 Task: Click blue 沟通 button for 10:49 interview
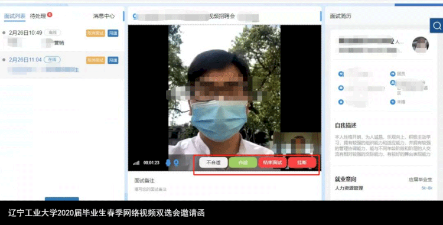coord(113,33)
